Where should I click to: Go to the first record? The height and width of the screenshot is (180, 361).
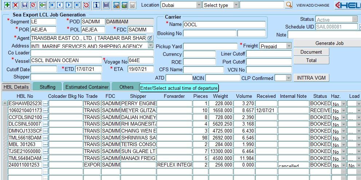(52, 5)
